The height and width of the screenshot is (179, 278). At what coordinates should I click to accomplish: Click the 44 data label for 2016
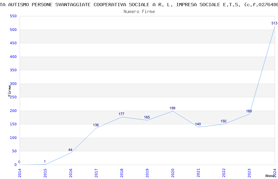[70, 150]
